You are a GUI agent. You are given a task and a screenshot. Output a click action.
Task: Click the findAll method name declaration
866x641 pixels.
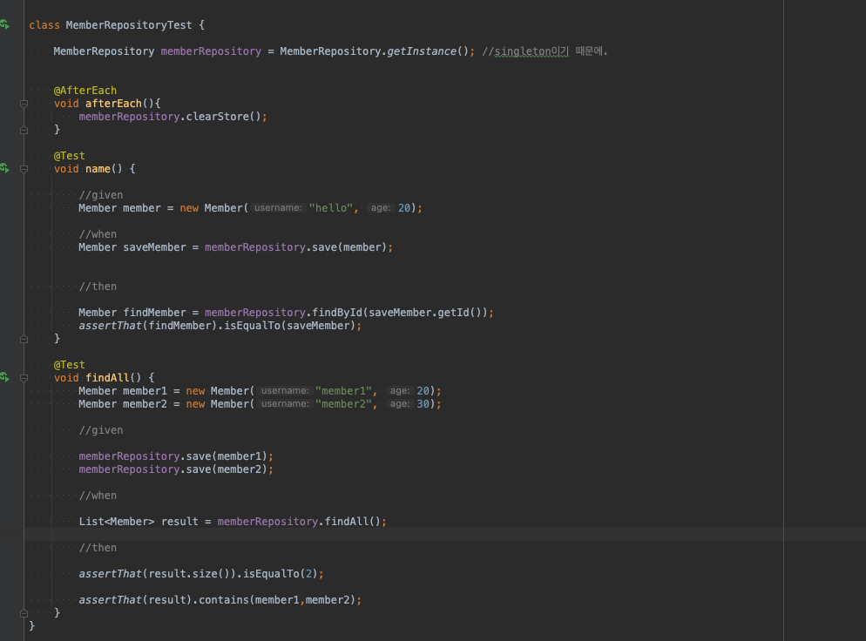[x=107, y=378]
